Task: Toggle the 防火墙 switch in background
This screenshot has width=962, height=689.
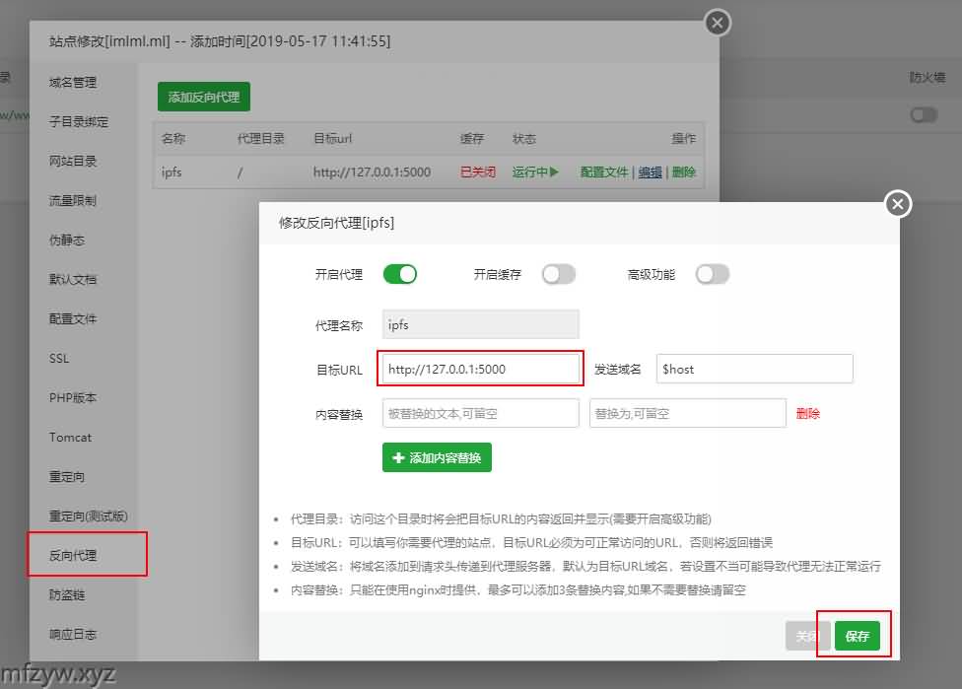Action: click(924, 115)
